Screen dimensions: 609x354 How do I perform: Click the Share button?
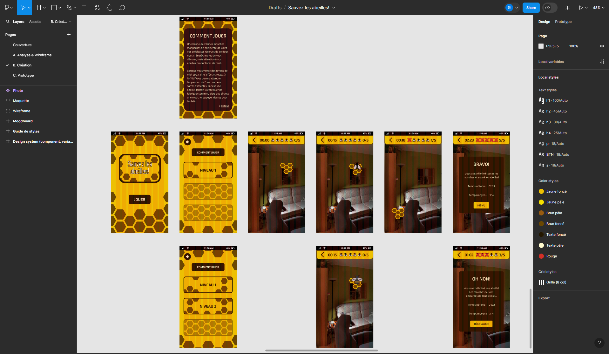[x=531, y=7]
